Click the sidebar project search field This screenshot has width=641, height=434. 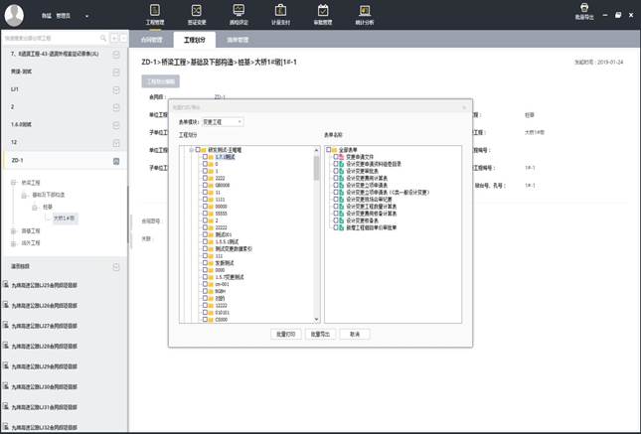click(x=52, y=38)
